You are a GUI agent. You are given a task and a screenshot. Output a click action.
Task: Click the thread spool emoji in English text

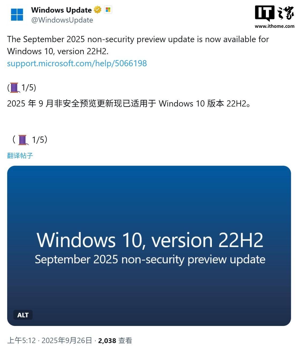tap(14, 88)
